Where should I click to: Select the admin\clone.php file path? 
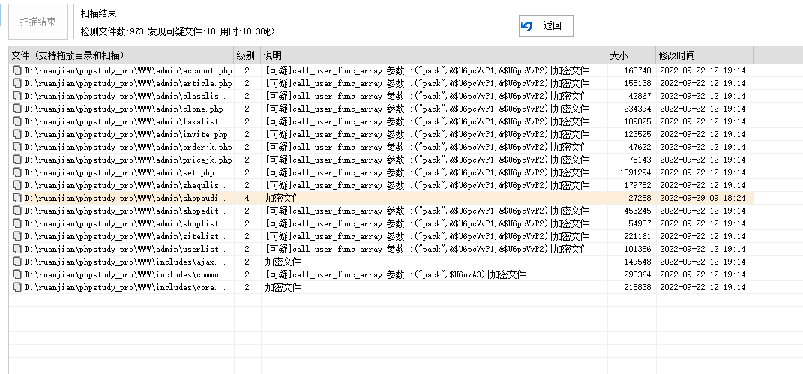[x=124, y=109]
